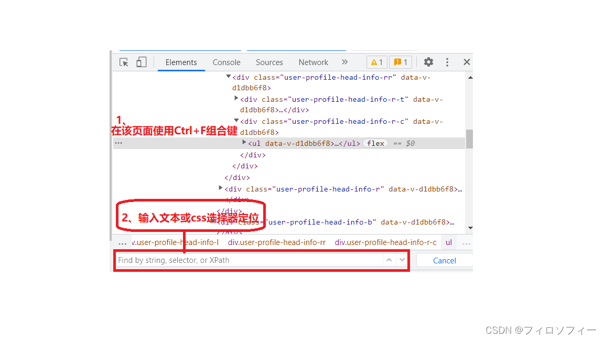The height and width of the screenshot is (340, 604).
Task: Switch to the Elements tab
Action: click(x=181, y=62)
